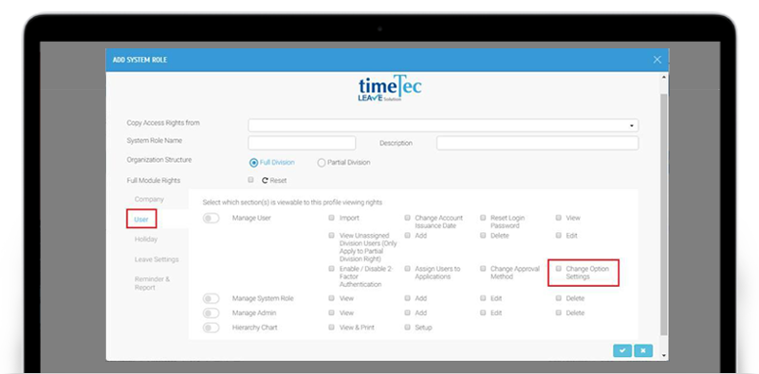Check Manage System Role View checkbox
The width and height of the screenshot is (759, 374).
point(331,298)
